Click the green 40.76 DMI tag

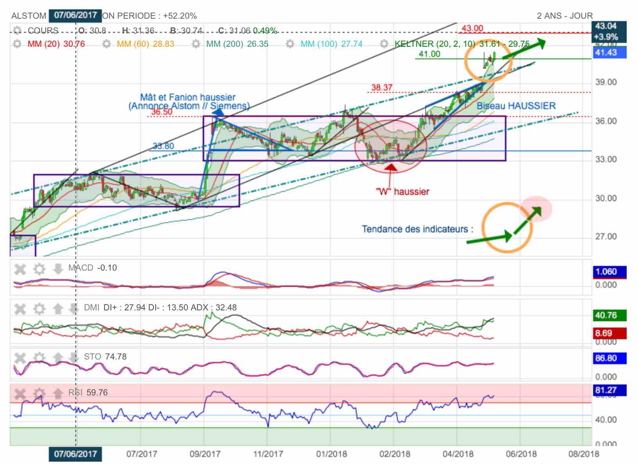point(609,315)
